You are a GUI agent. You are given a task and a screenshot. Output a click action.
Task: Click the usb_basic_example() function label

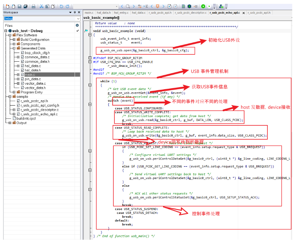click(101, 18)
